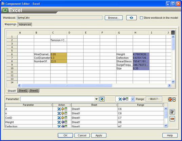
Task: Click the refresh workbook arrows icon
Action: coord(131,18)
